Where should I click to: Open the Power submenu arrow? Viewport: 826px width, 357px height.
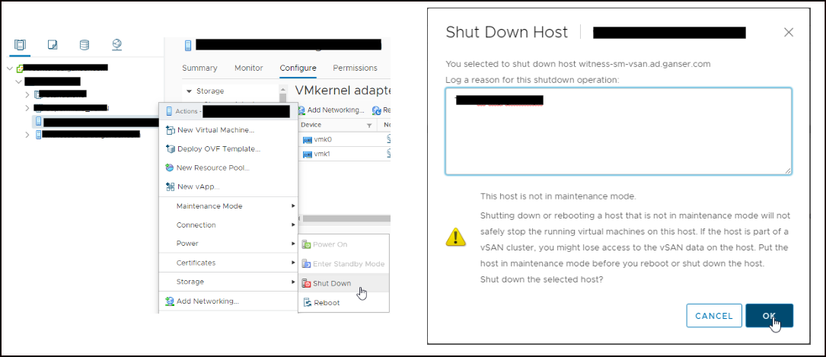pos(293,244)
